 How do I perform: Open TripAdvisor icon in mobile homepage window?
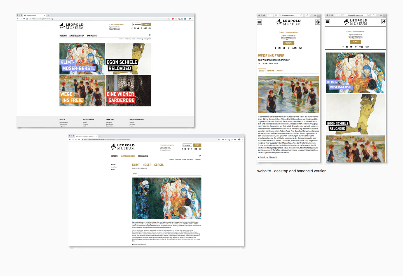367,47
